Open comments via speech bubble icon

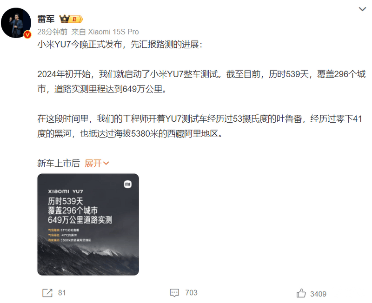pyautogui.click(x=174, y=293)
